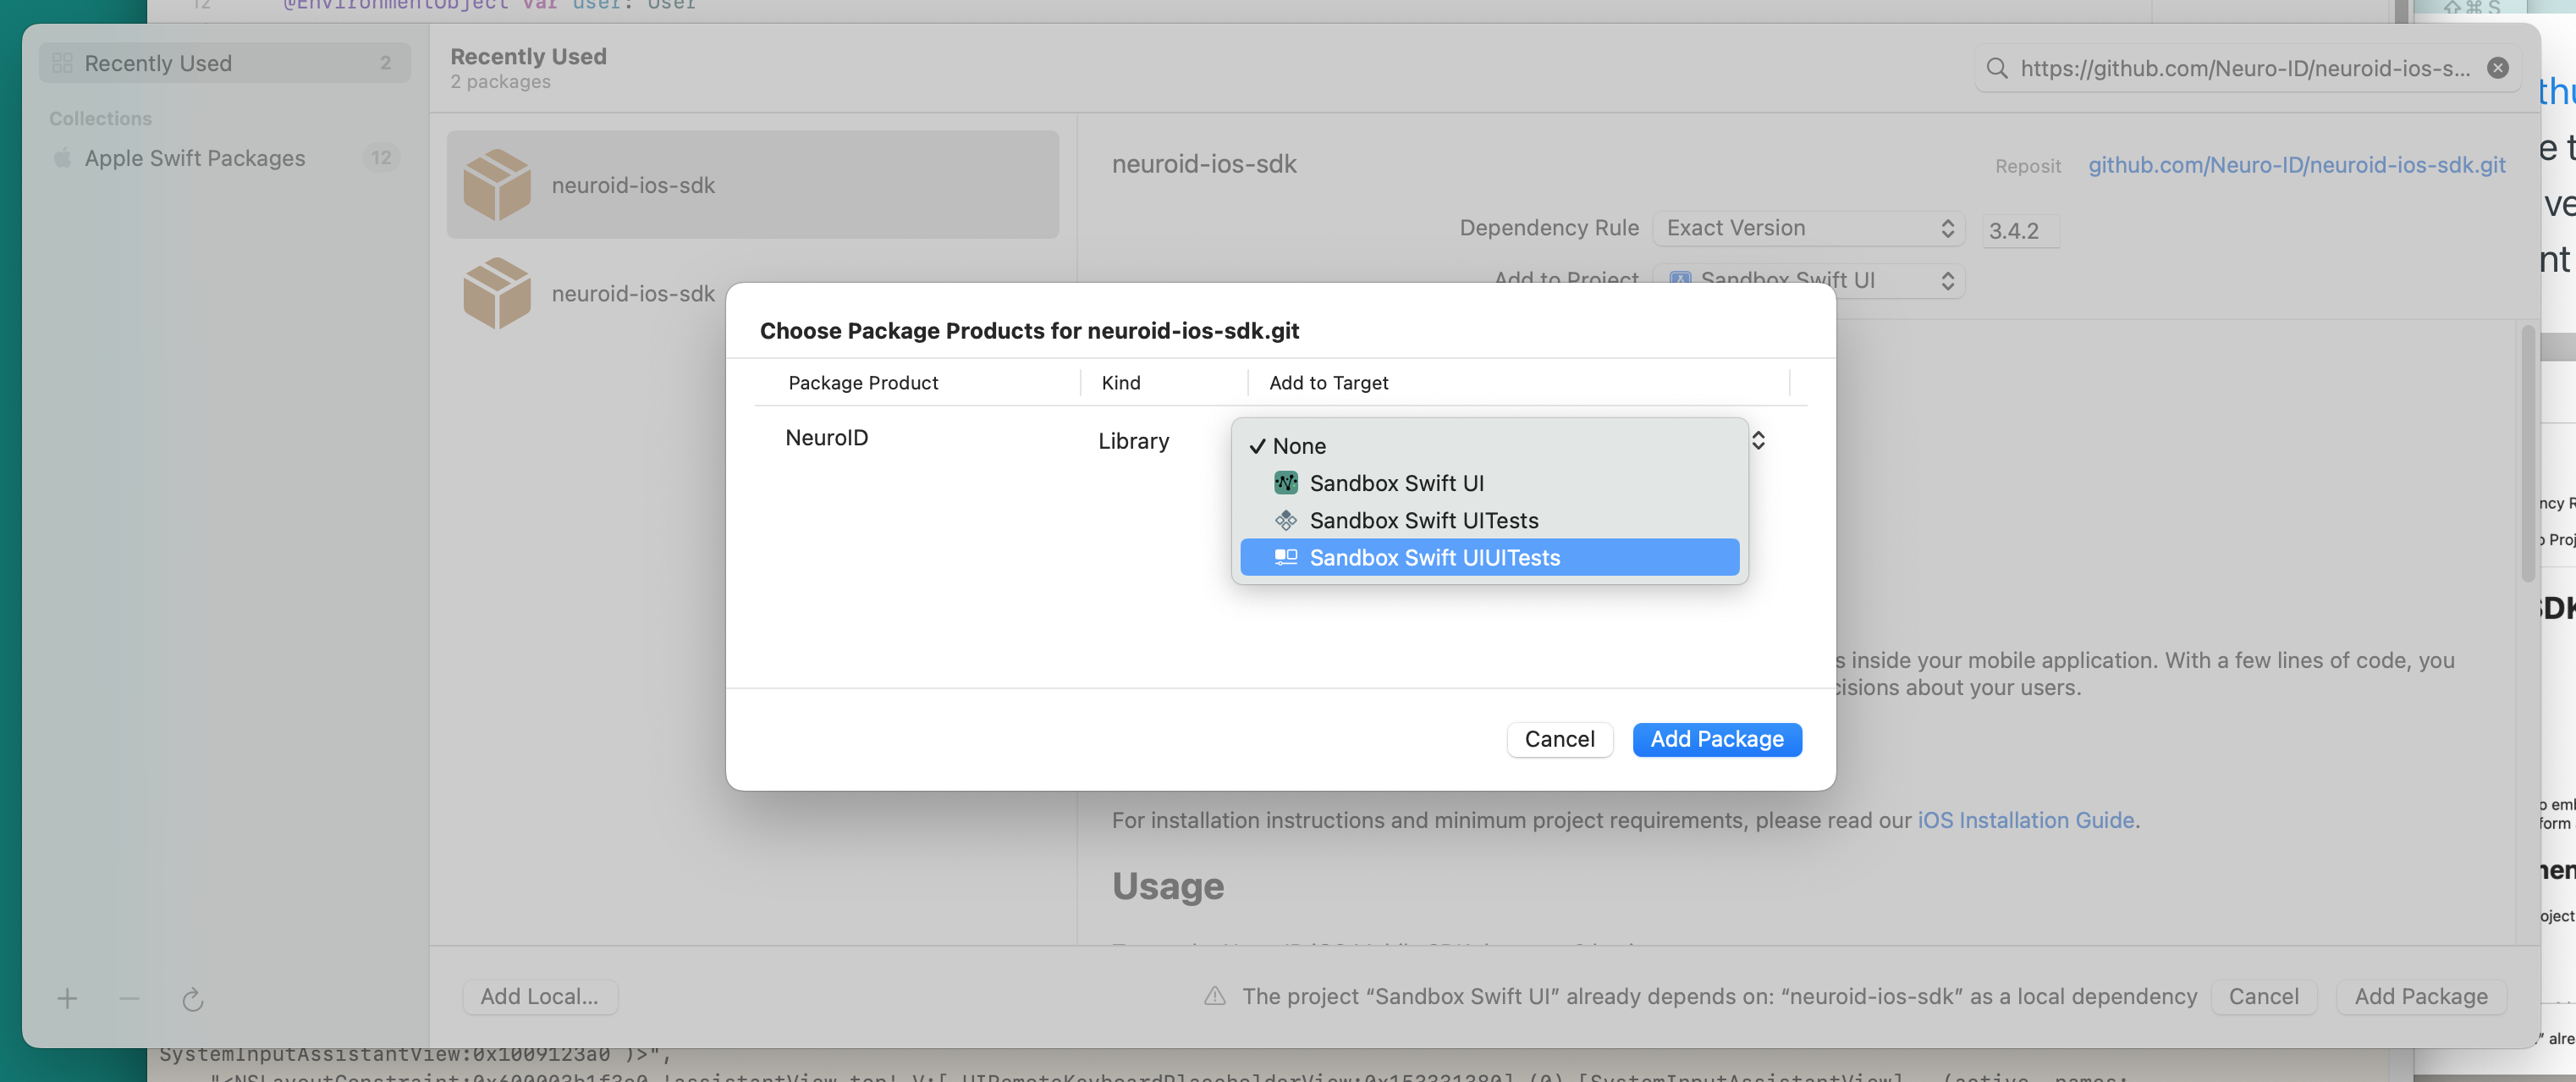
Task: Select Sandbox Swift UIUITests menu entry
Action: 1489,557
